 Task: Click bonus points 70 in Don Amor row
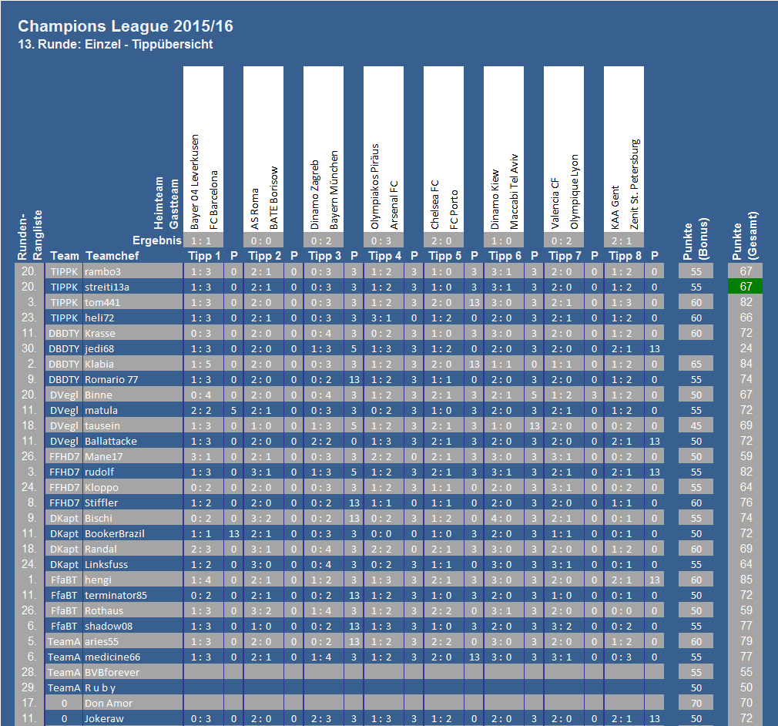pos(696,703)
